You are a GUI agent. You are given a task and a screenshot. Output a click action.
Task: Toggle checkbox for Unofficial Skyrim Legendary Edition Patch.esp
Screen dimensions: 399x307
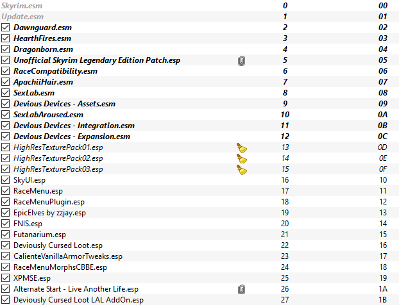click(5, 60)
